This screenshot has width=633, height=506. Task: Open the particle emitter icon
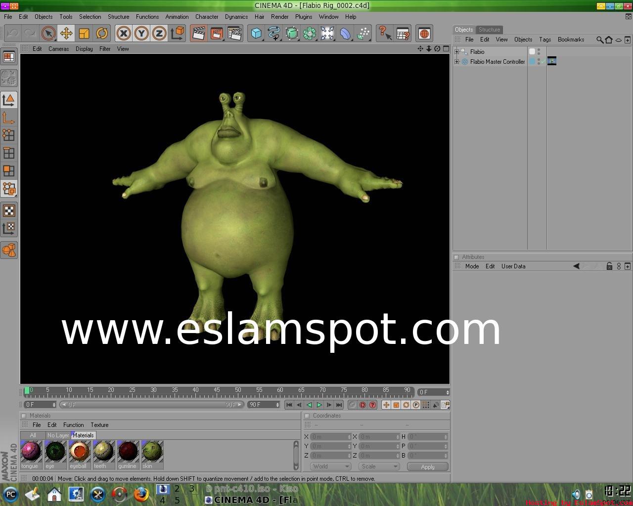click(363, 34)
